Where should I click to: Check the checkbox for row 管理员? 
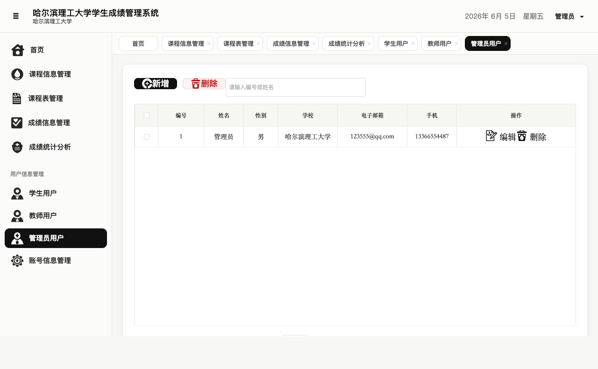coord(147,137)
